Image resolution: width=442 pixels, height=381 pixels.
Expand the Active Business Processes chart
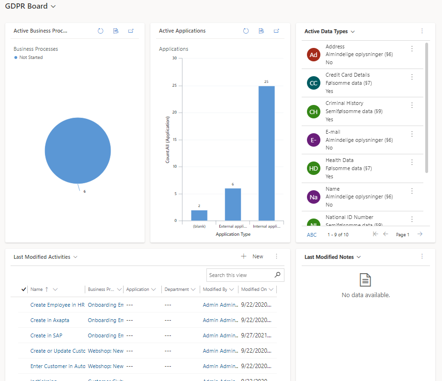[x=131, y=31]
